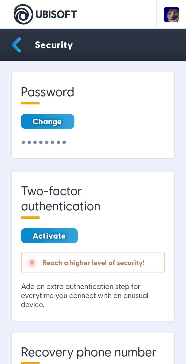This screenshot has width=186, height=364.
Task: Click the Recovery phone number heading
Action: [89, 352]
